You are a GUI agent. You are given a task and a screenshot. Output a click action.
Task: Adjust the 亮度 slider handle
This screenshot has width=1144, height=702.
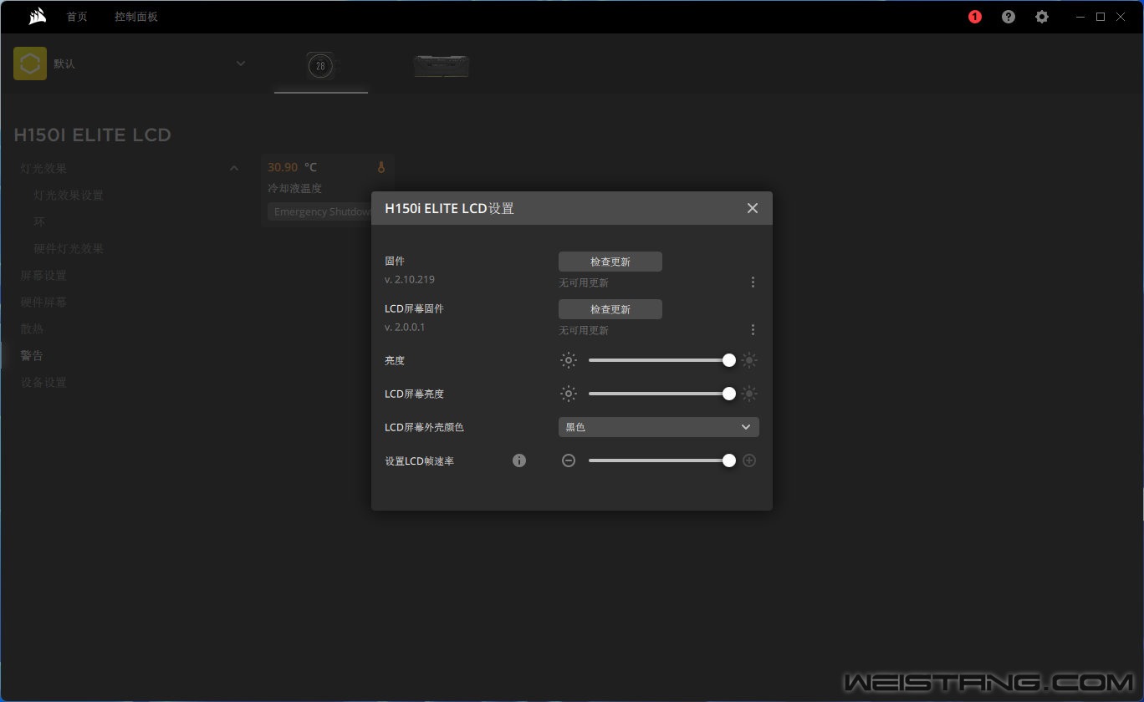(729, 360)
